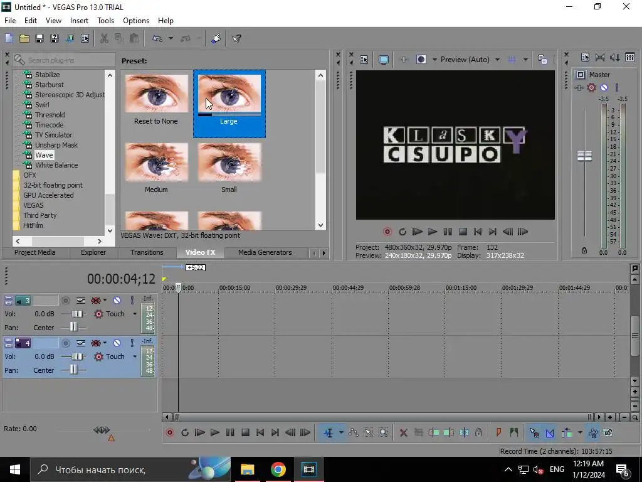Click Go to End in the preview transport
This screenshot has height=482, width=642.
click(x=493, y=232)
